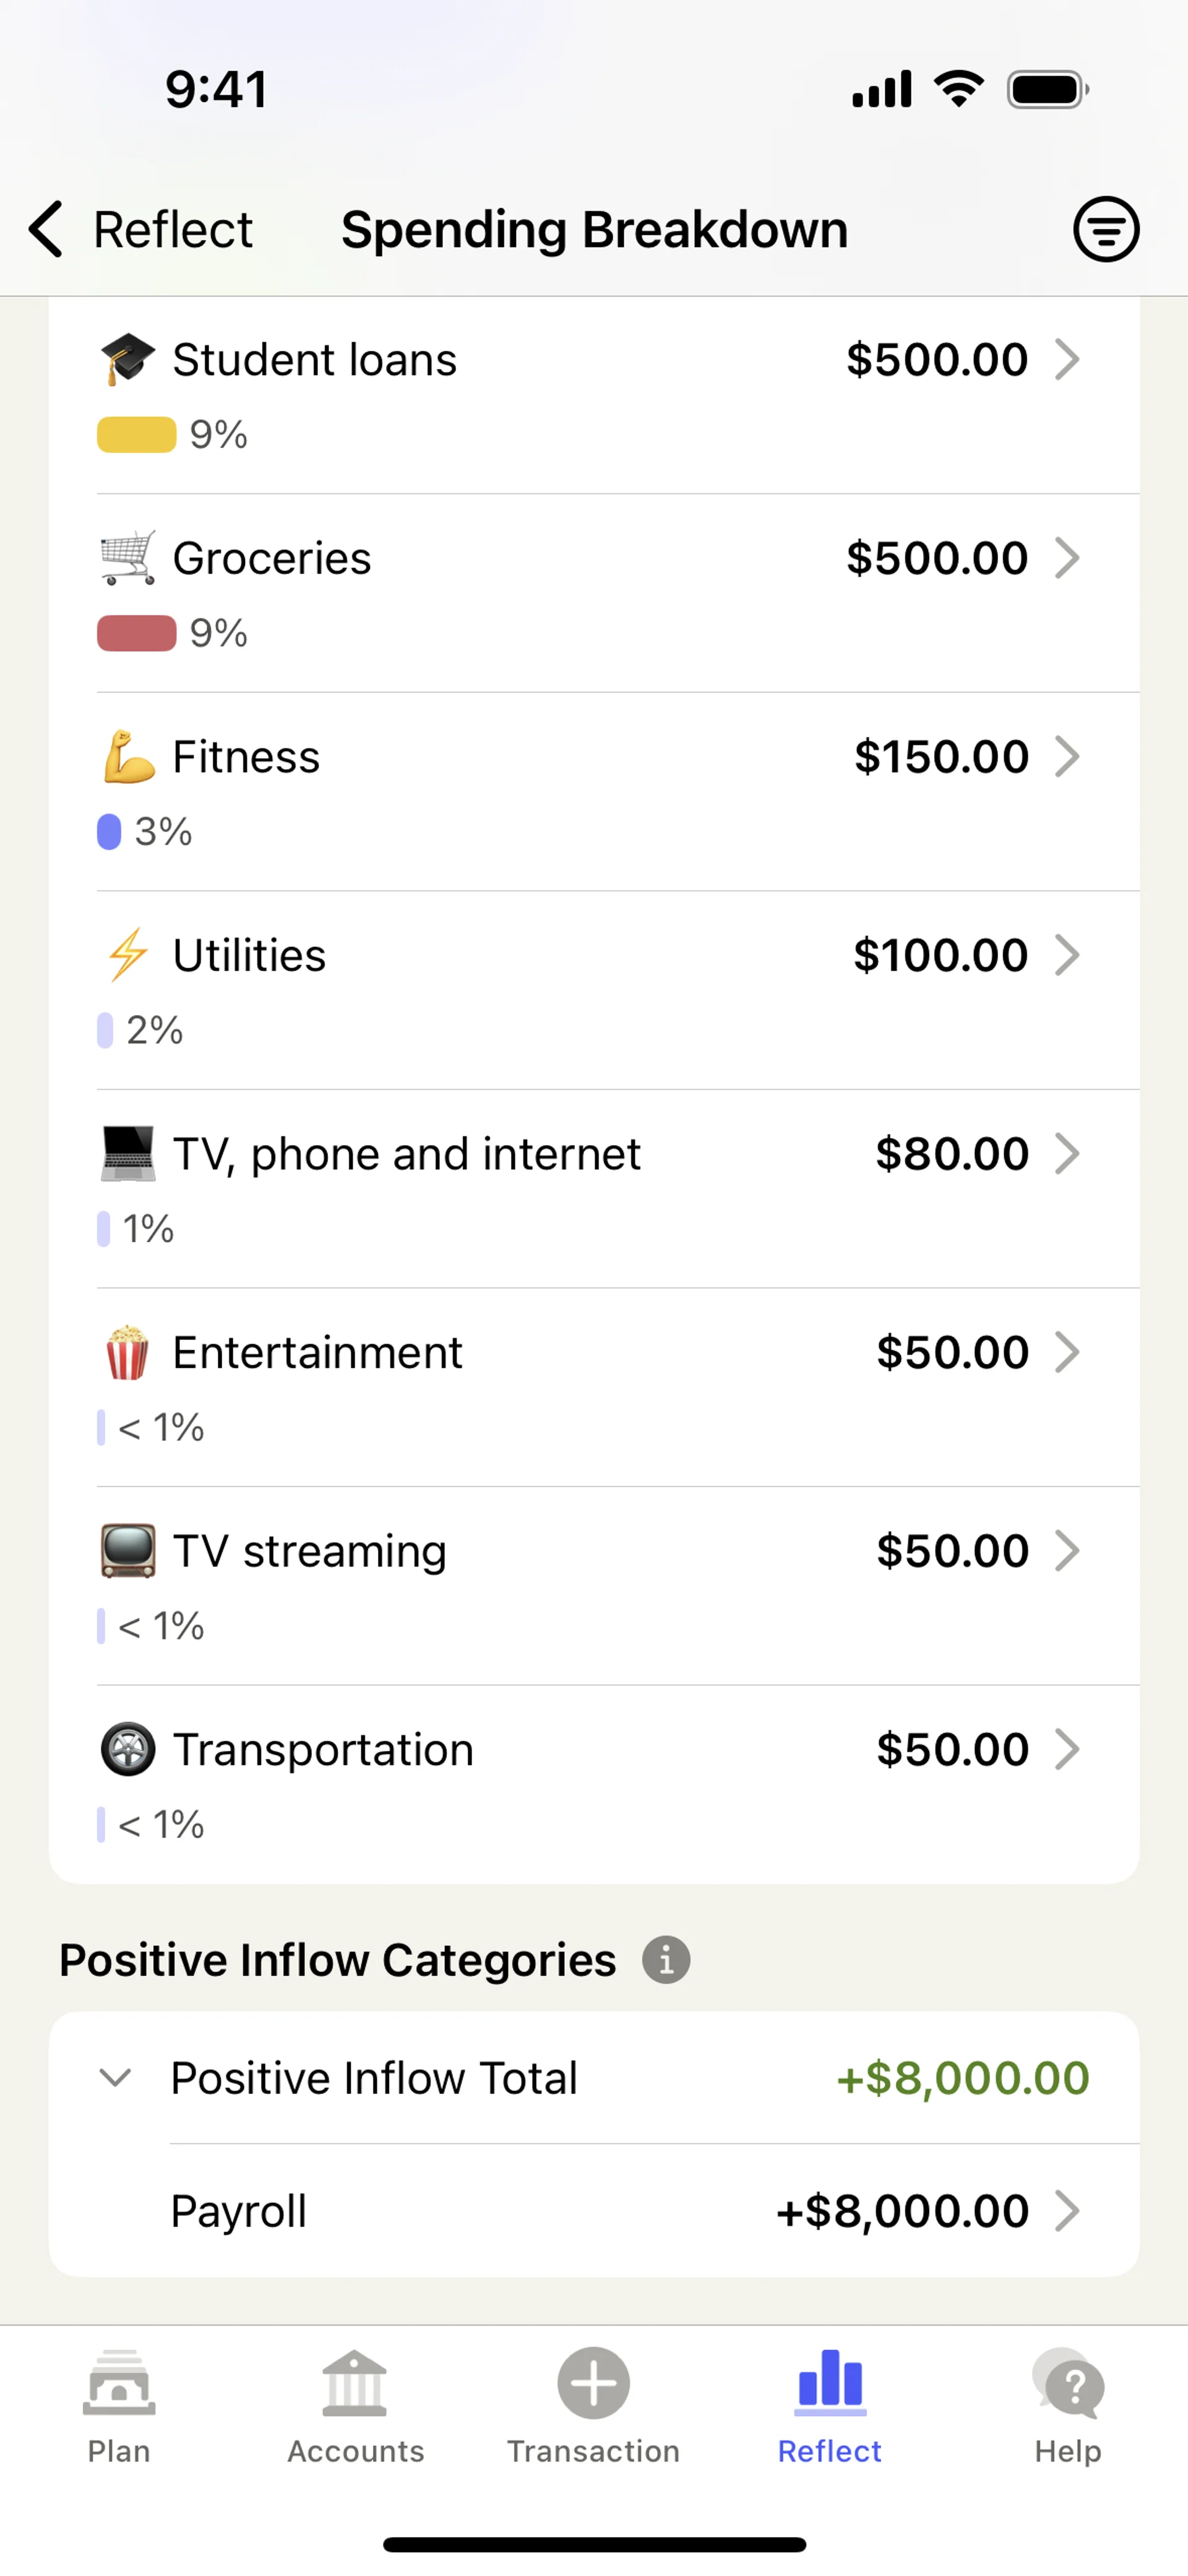Switch to the Accounts tab
The image size is (1188, 2576).
[355, 2408]
